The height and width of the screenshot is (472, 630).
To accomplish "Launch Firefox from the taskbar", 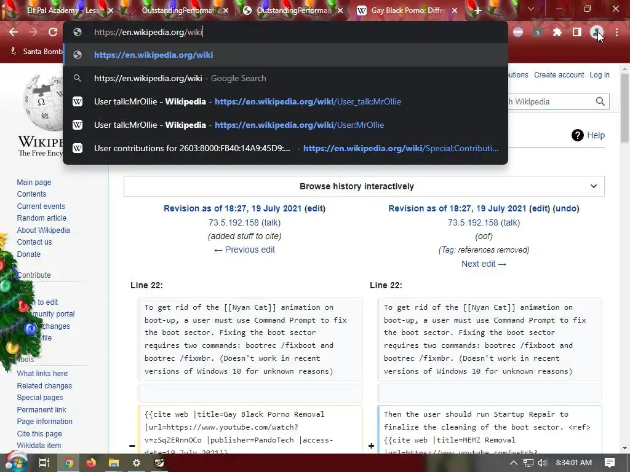I will (91, 463).
